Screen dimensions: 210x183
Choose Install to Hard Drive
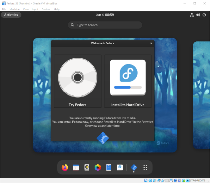coord(128,81)
